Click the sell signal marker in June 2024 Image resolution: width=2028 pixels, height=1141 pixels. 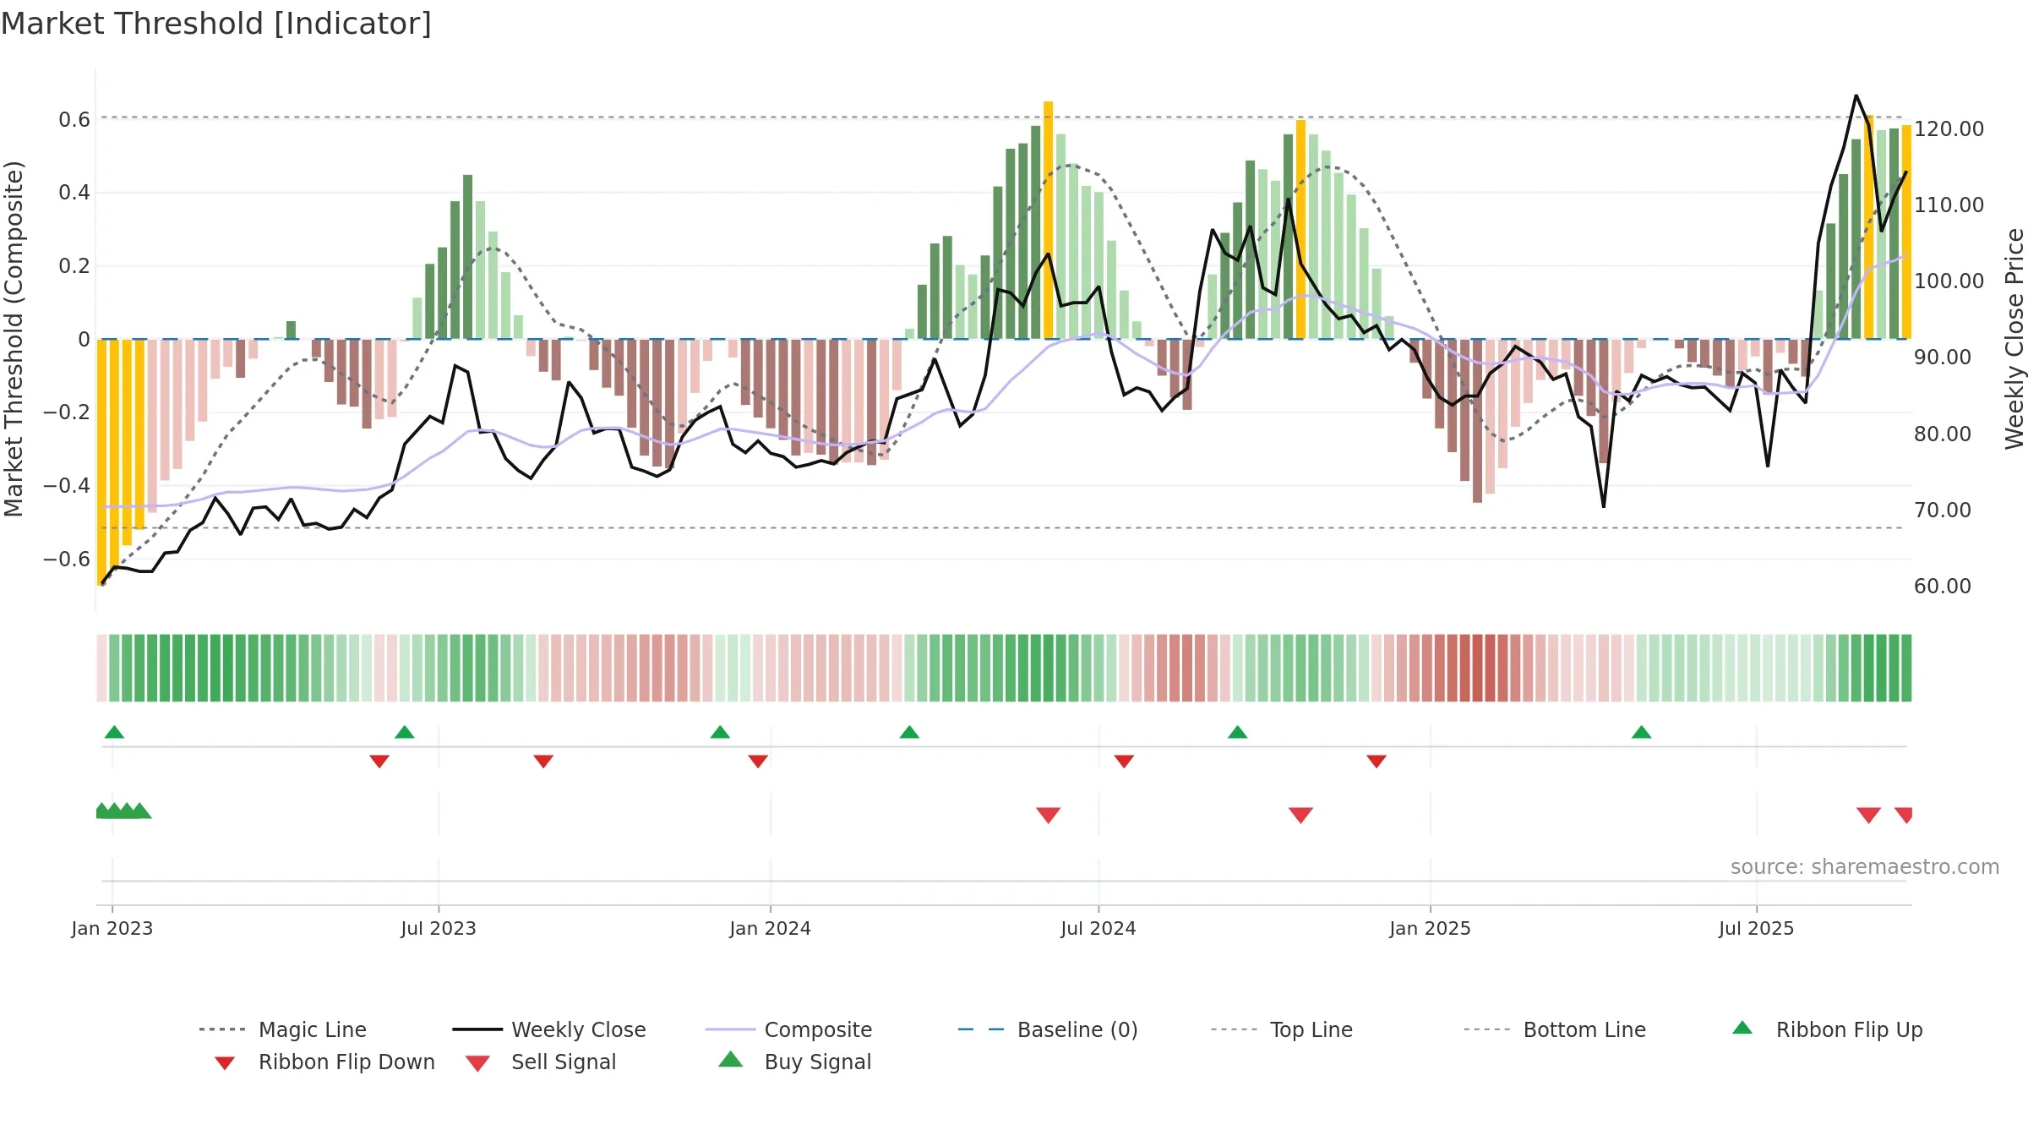click(x=1048, y=815)
